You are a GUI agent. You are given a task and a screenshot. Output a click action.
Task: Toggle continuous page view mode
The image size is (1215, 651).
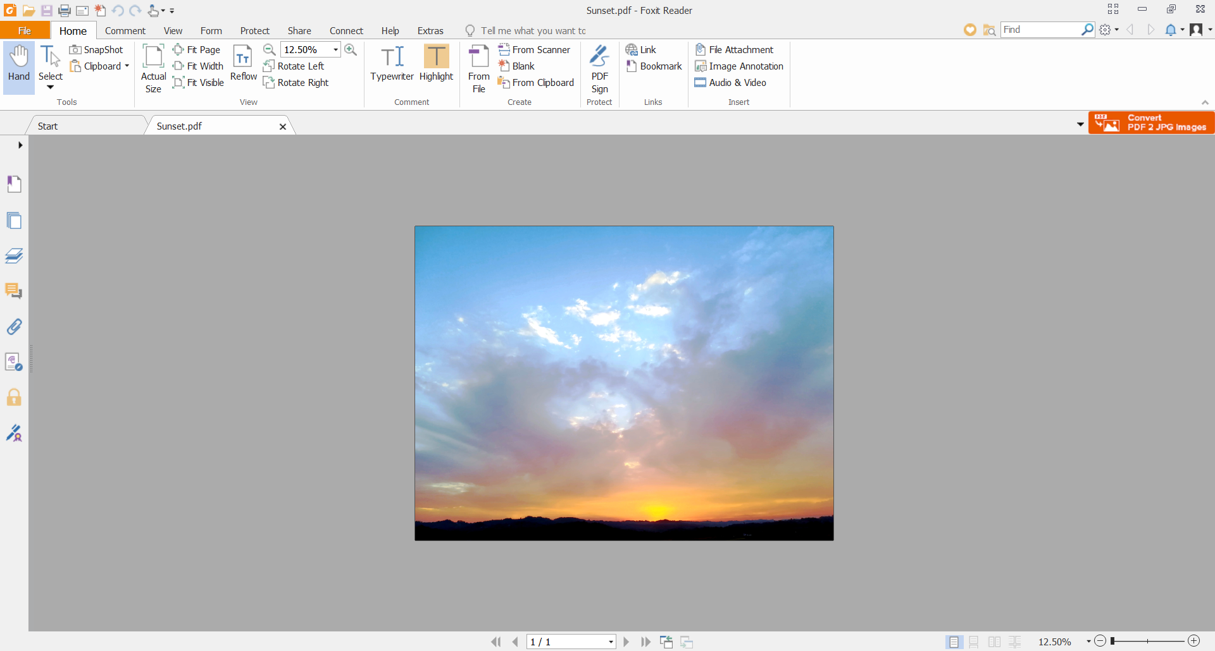pyautogui.click(x=974, y=642)
